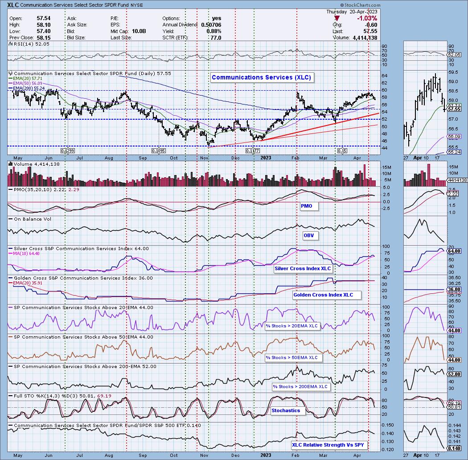Click the 0.140 relative strength value tag

point(454,448)
